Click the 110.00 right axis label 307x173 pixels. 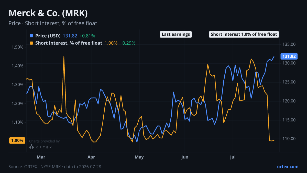pyautogui.click(x=289, y=139)
